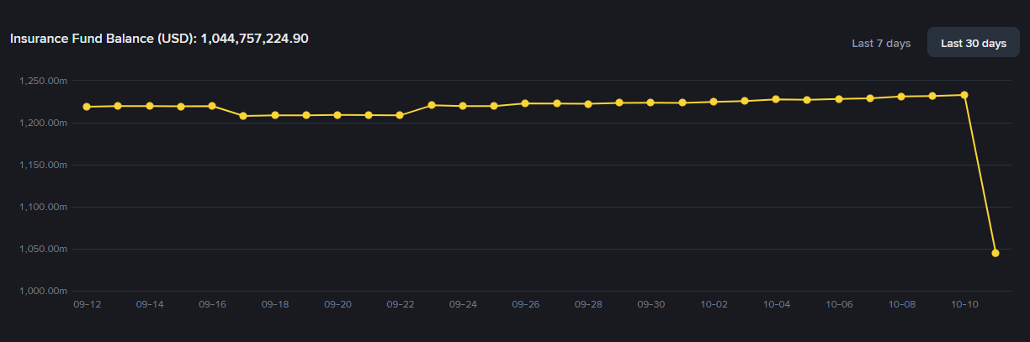
Task: Click the 09-16 data point on the line
Action: pyautogui.click(x=212, y=106)
